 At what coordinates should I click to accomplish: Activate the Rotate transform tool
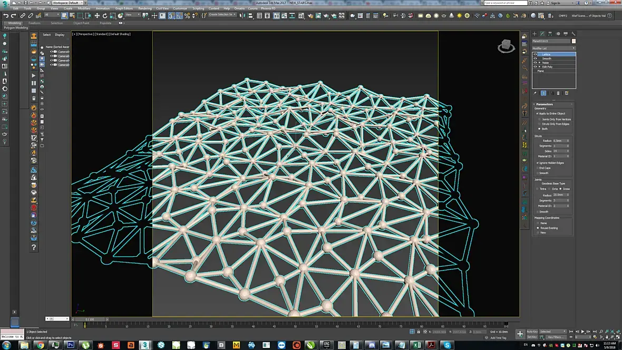(104, 16)
